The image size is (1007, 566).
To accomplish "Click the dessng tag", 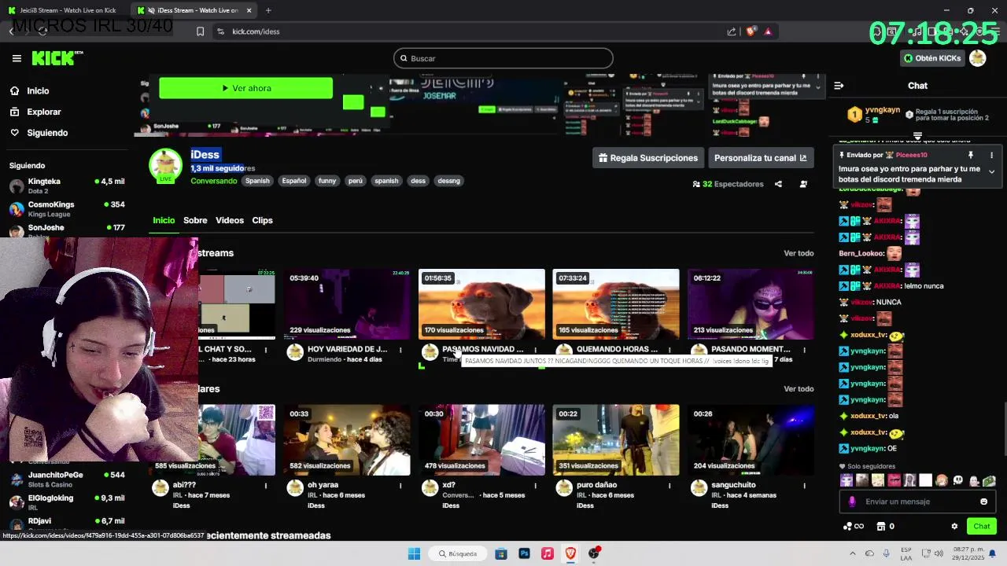I will coord(448,181).
